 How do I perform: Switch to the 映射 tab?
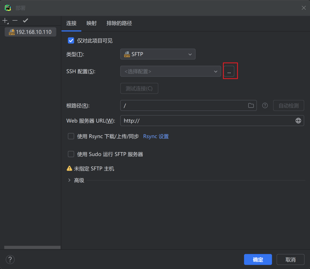point(91,23)
